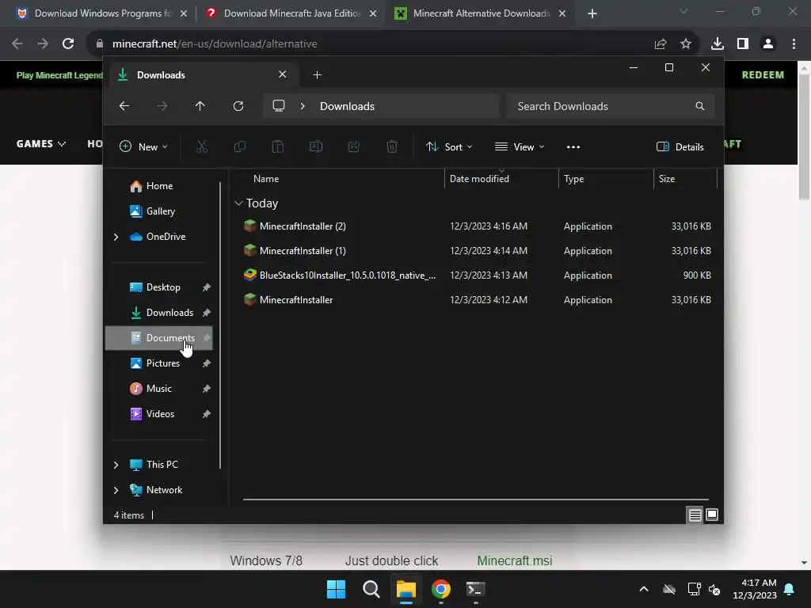Click the search magnifier in Search Downloads box
The height and width of the screenshot is (608, 811).
click(x=700, y=106)
